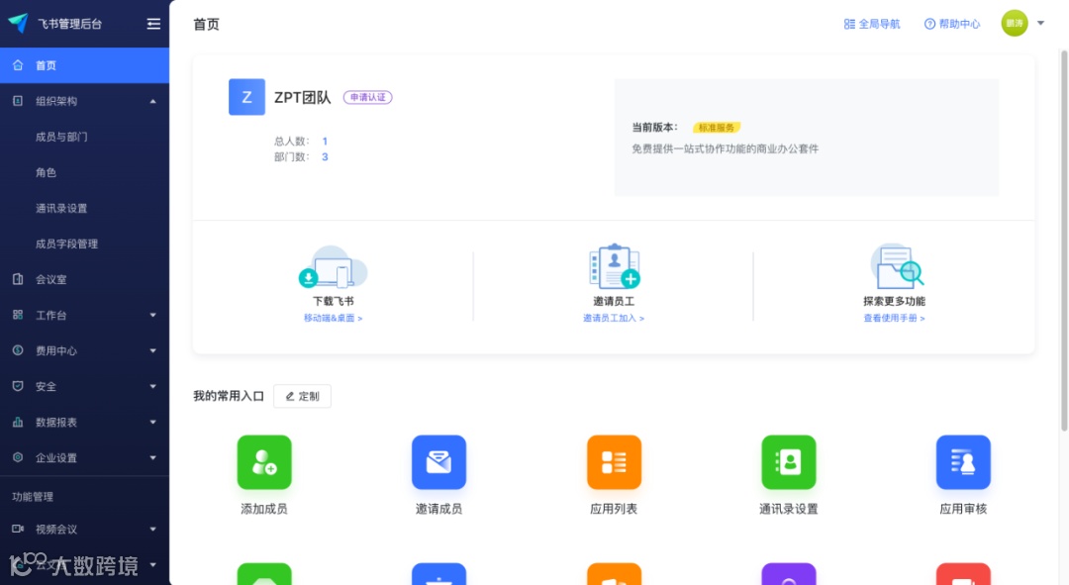Image resolution: width=1069 pixels, height=585 pixels.
Task: Expand the 安全 menu arrow
Action: tap(152, 386)
